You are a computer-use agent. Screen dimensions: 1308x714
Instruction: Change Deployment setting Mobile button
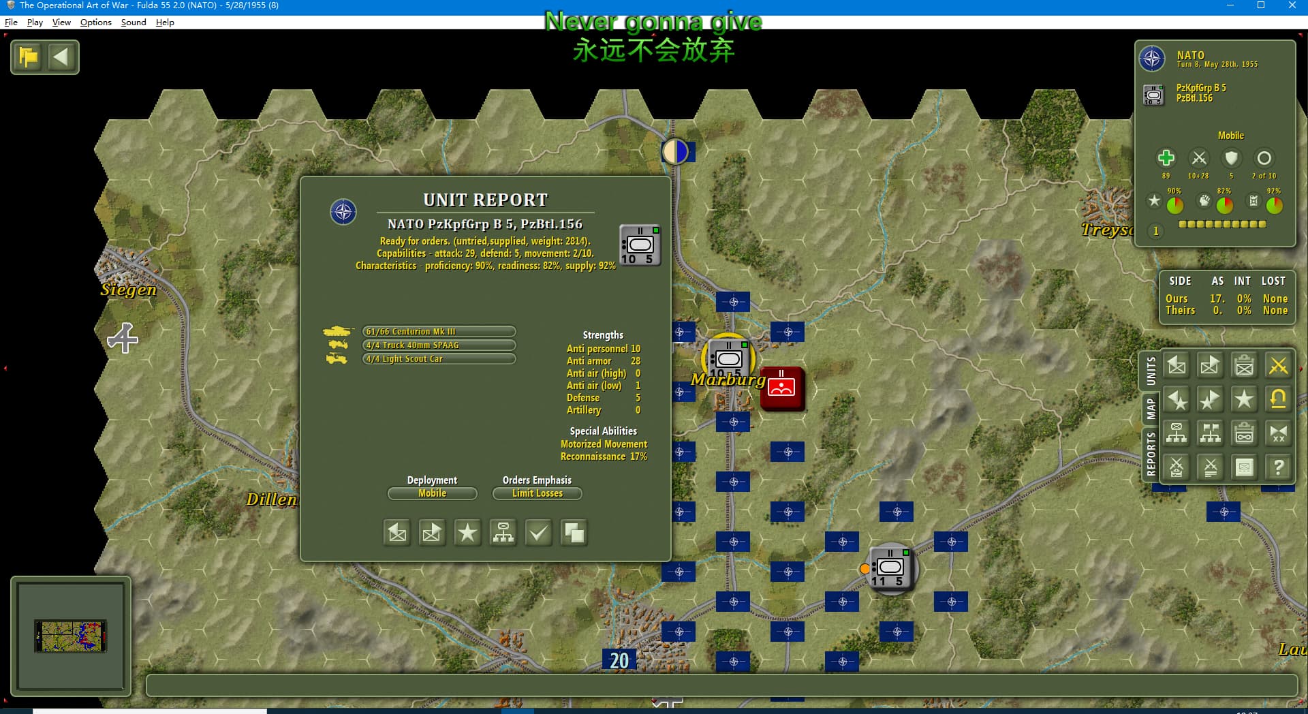click(x=432, y=493)
